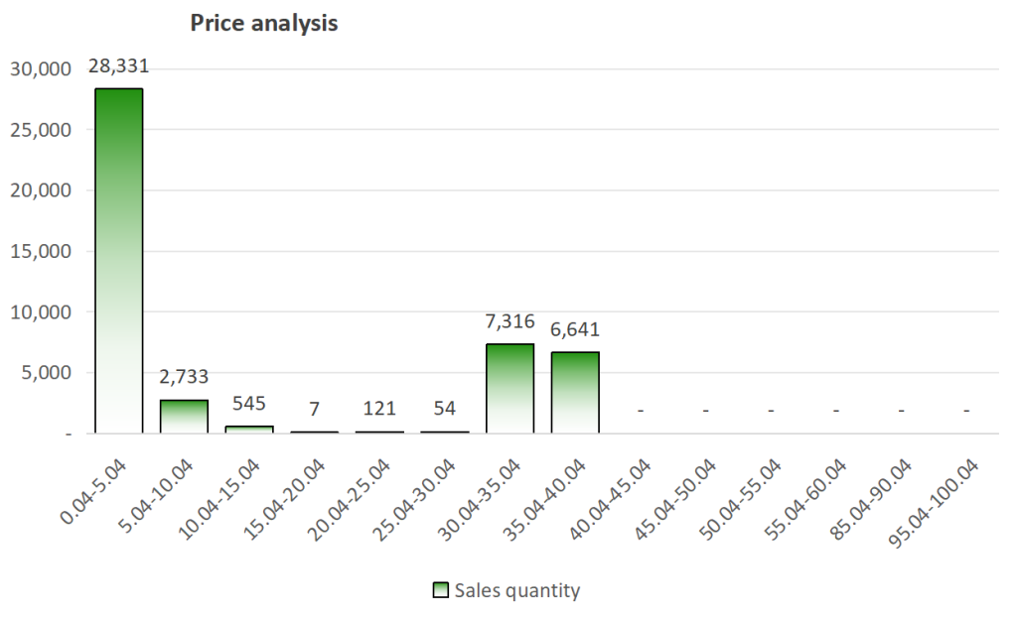The height and width of the screenshot is (620, 1017).
Task: Select the 121 data label
Action: (x=379, y=410)
